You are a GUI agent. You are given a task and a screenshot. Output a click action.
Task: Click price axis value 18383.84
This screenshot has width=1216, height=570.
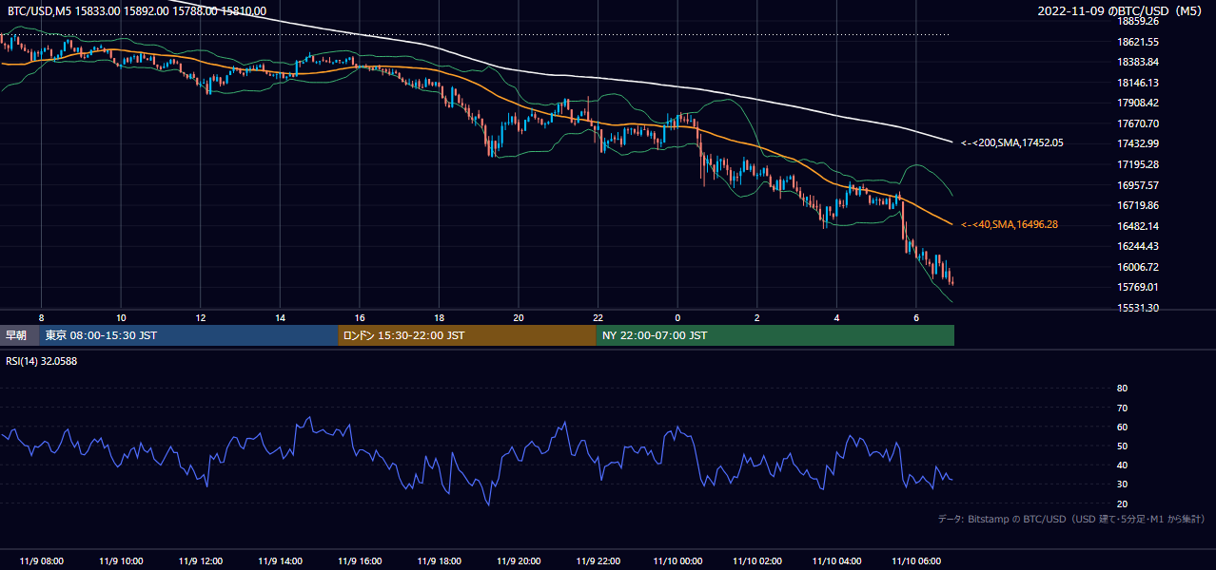1137,62
